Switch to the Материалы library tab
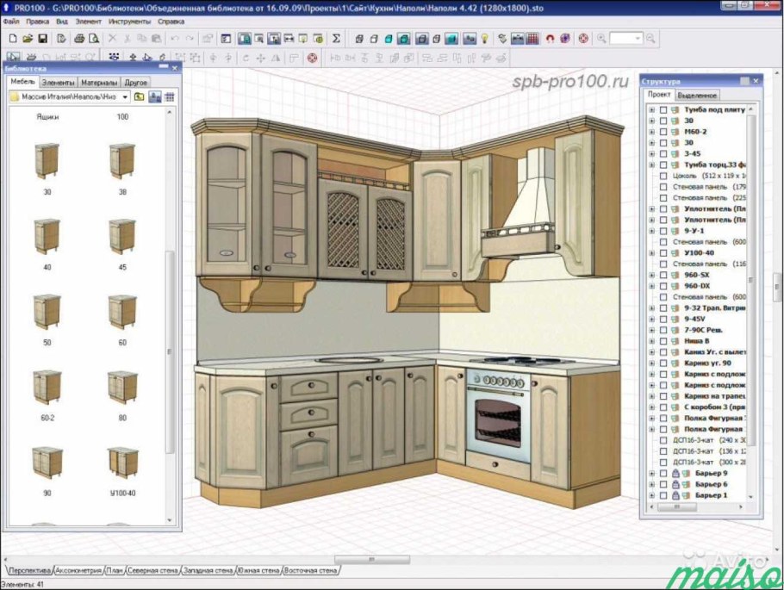Image resolution: width=784 pixels, height=590 pixels. (x=99, y=83)
